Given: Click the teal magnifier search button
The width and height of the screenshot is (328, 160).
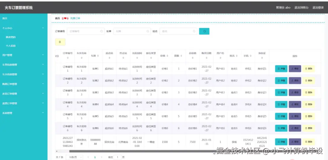Looking at the screenshot, I should [204, 31].
